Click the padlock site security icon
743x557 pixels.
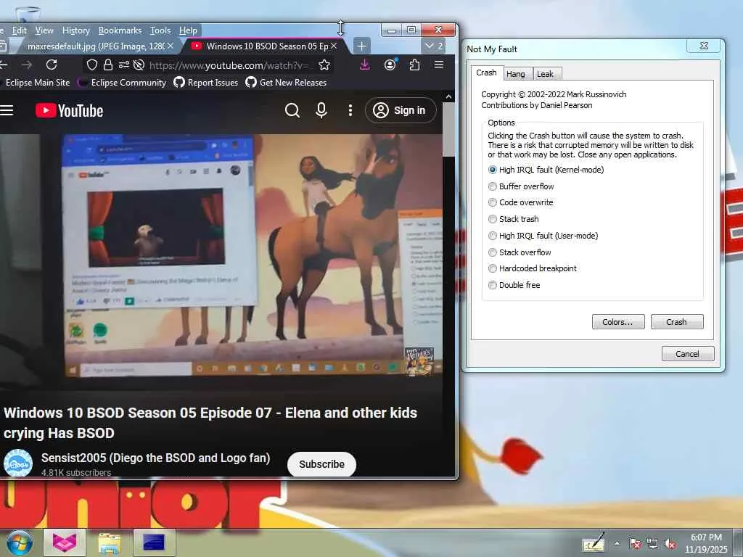click(x=108, y=65)
